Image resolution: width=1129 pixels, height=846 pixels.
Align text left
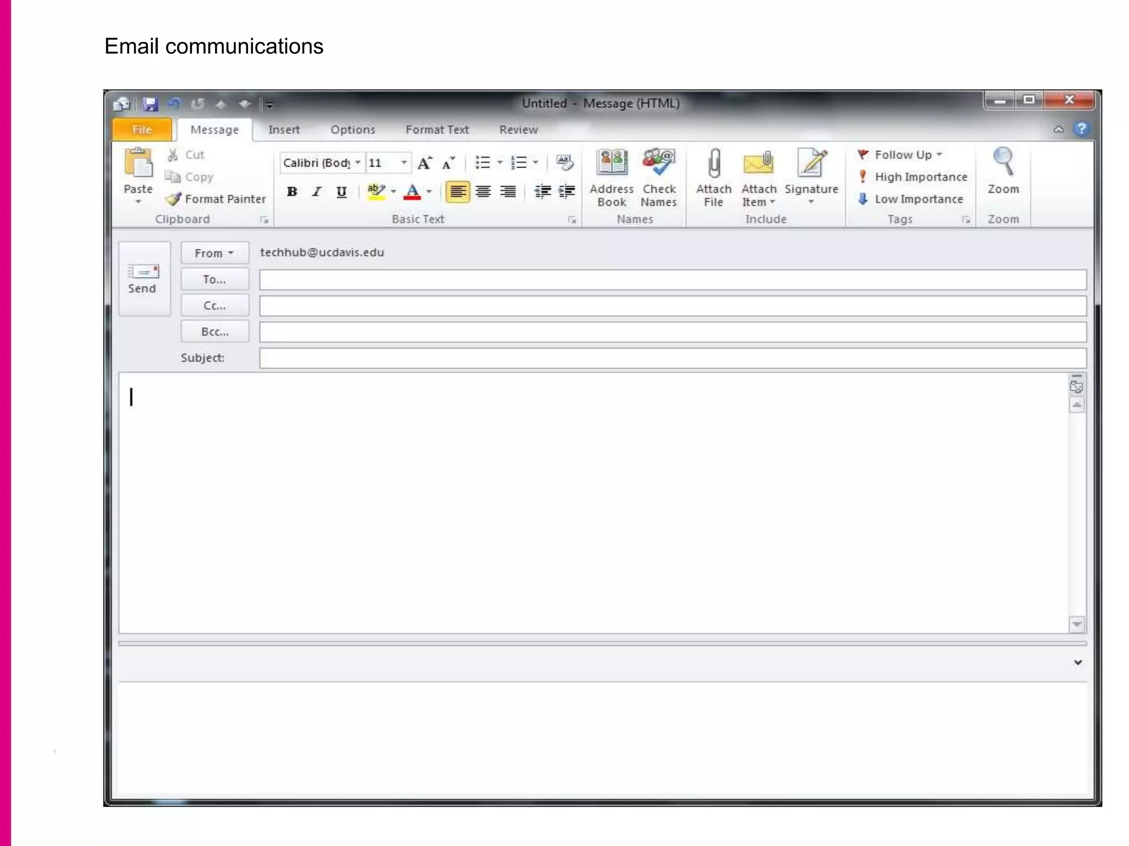coord(458,192)
